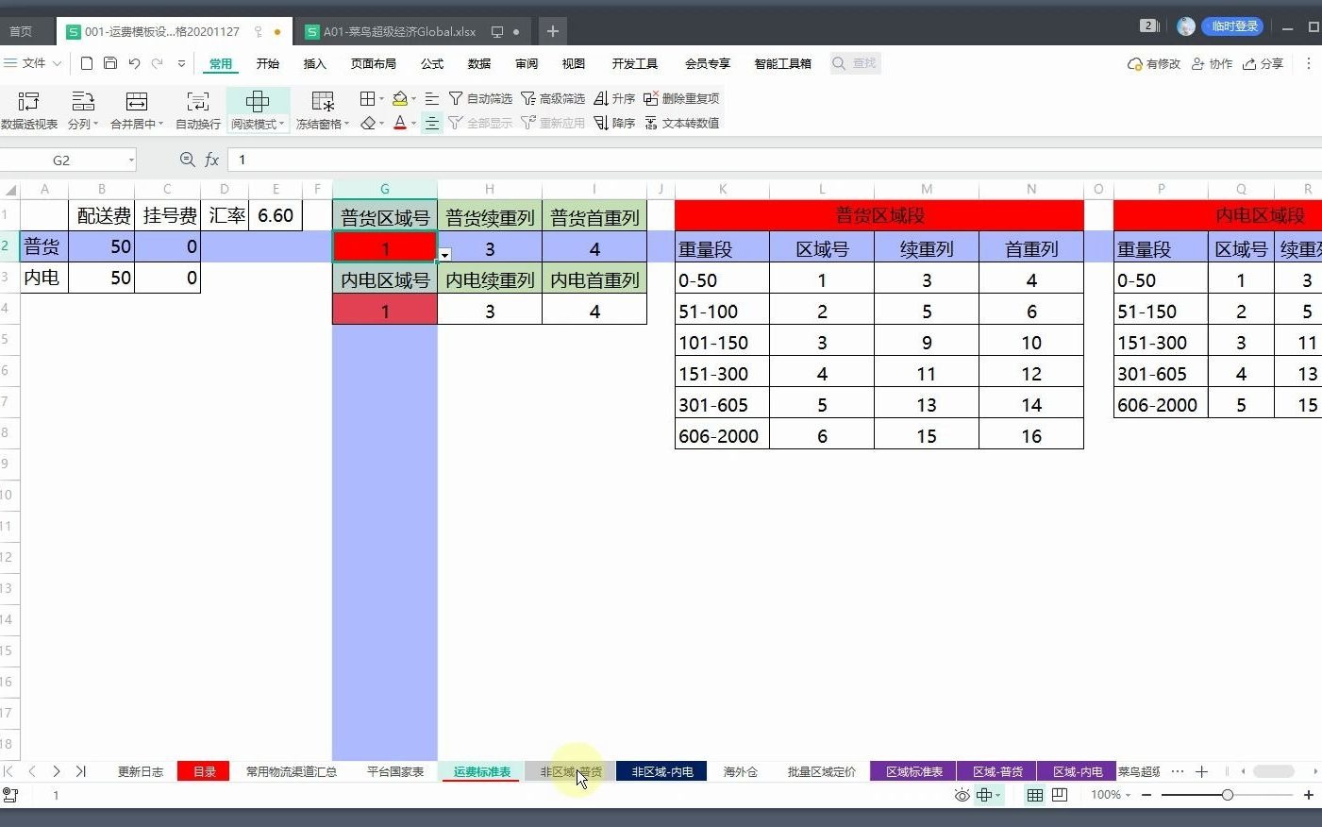Open the 文件 menu

[x=34, y=63]
